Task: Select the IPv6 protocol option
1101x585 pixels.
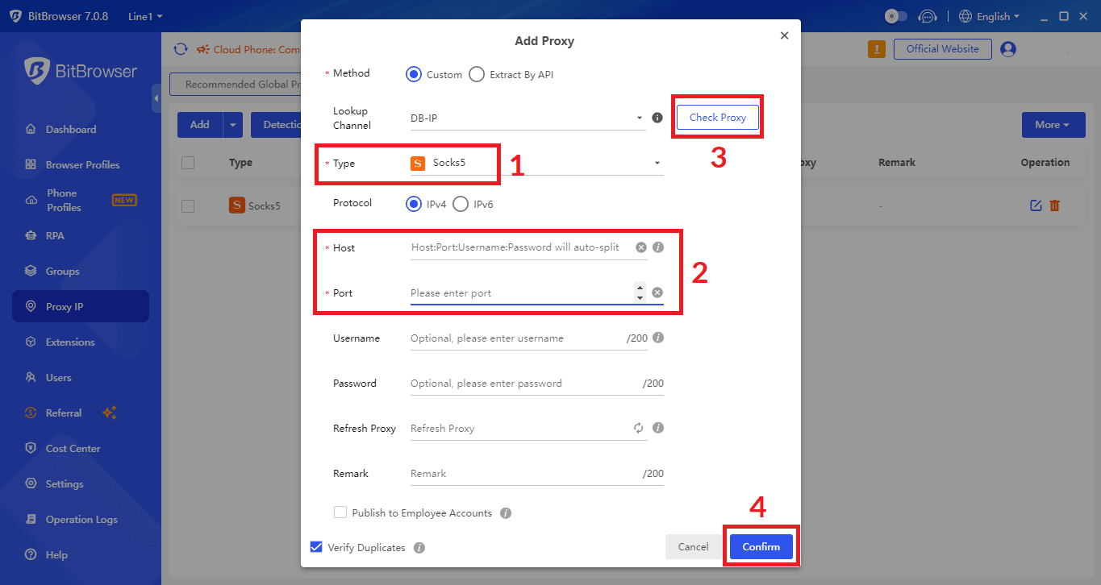Action: 461,204
